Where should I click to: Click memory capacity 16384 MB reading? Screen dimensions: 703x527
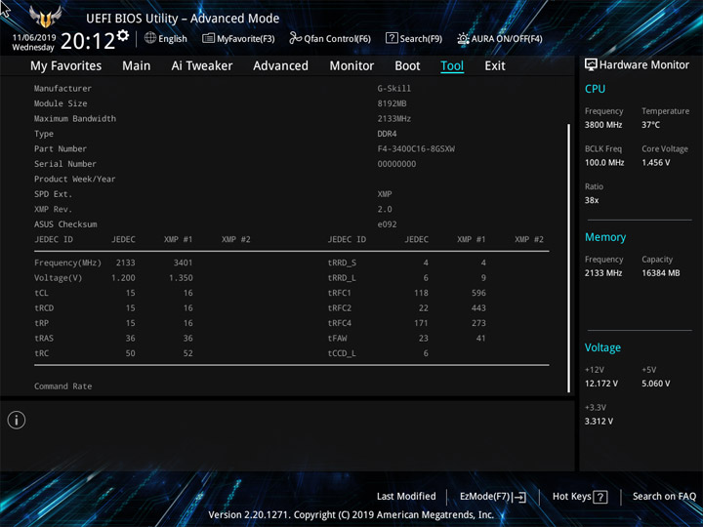click(660, 273)
